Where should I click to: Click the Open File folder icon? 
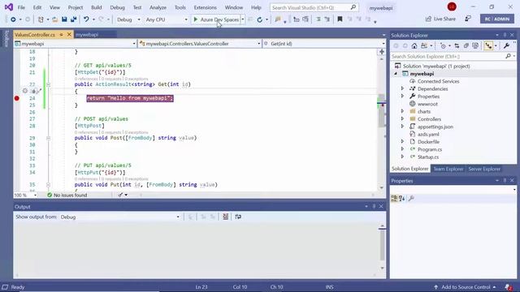55,19
